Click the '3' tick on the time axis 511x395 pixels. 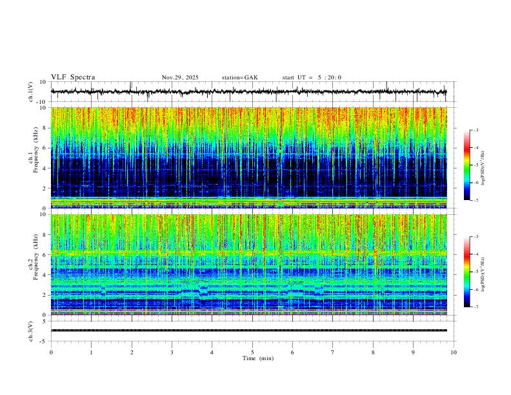(172, 352)
